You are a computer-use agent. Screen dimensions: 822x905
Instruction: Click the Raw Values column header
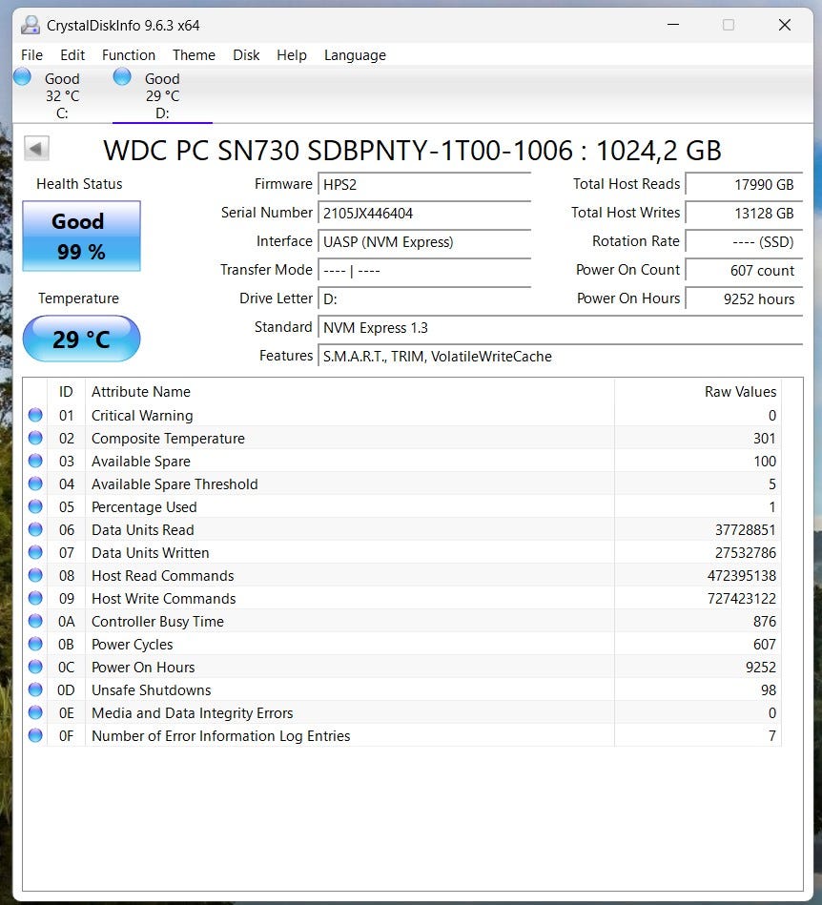740,392
